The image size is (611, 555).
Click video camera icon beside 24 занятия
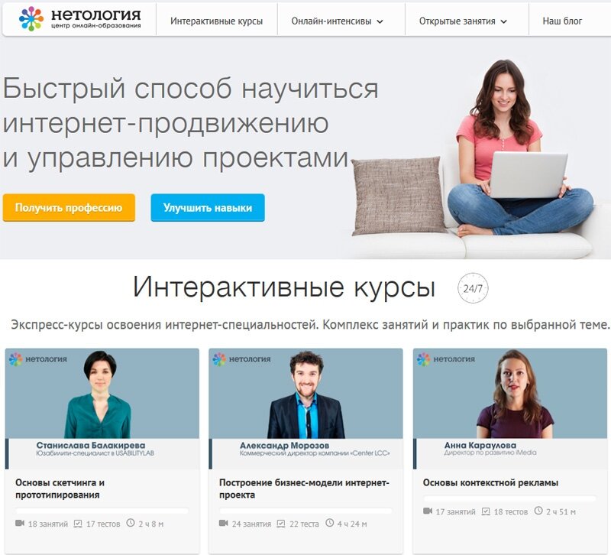[x=224, y=523]
